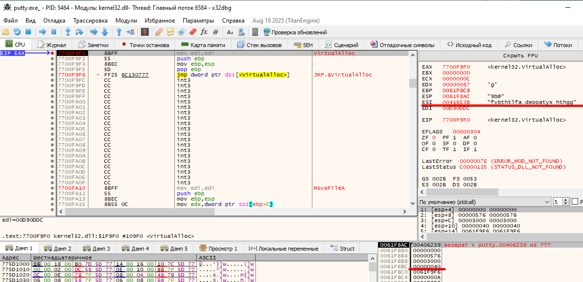The height and width of the screenshot is (282, 583).
Task: Open the functions (fx) icon
Action: pyautogui.click(x=204, y=32)
